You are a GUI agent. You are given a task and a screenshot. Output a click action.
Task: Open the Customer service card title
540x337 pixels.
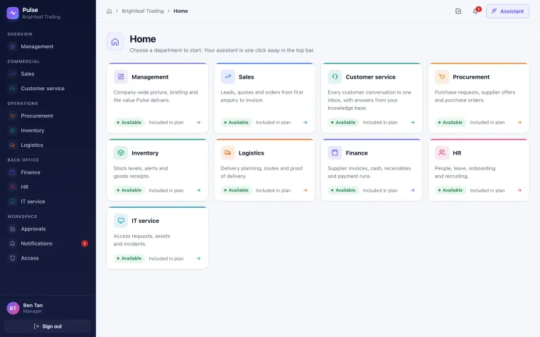click(371, 77)
